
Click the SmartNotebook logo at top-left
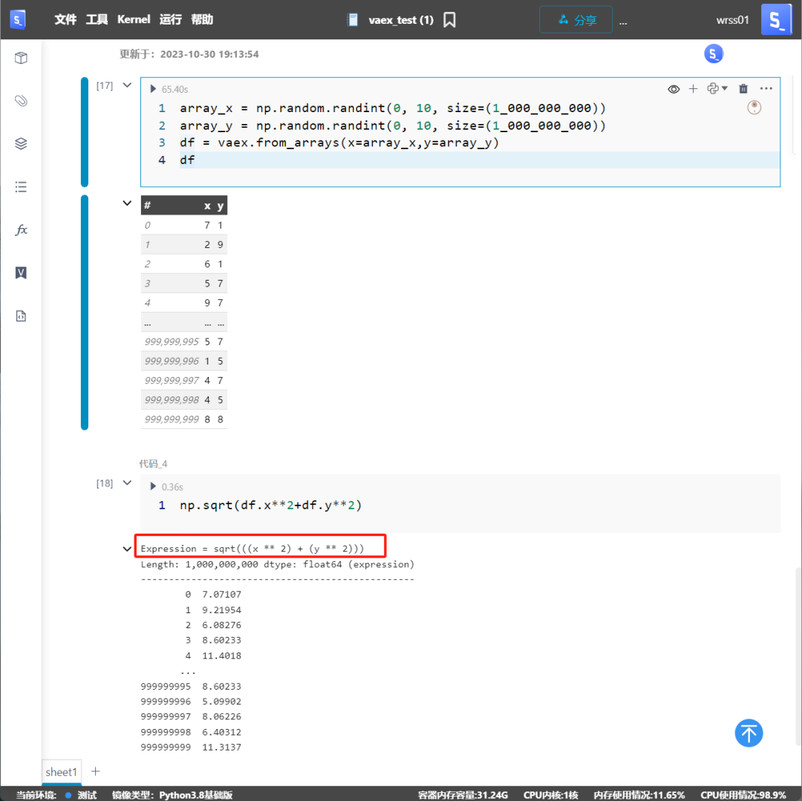(x=18, y=20)
